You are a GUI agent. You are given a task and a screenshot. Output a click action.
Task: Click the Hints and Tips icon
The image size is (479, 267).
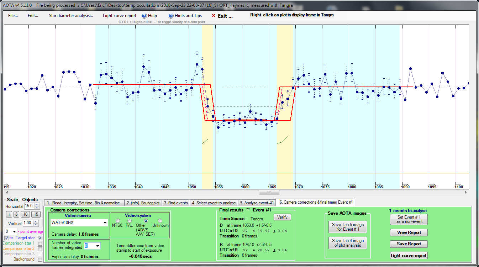point(171,16)
